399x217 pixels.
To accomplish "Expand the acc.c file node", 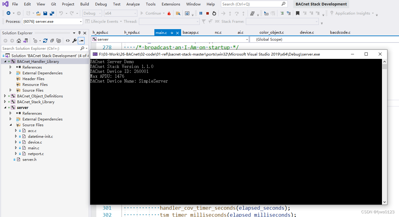I will pos(16,131).
